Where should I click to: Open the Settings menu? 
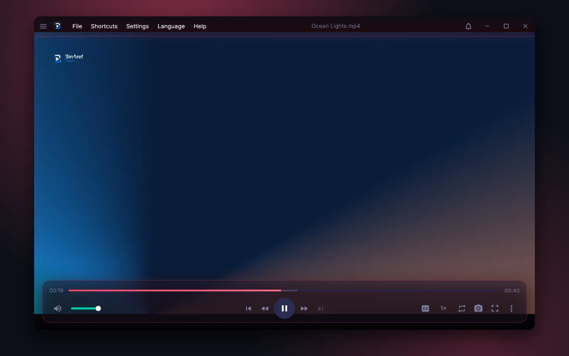[x=138, y=26]
